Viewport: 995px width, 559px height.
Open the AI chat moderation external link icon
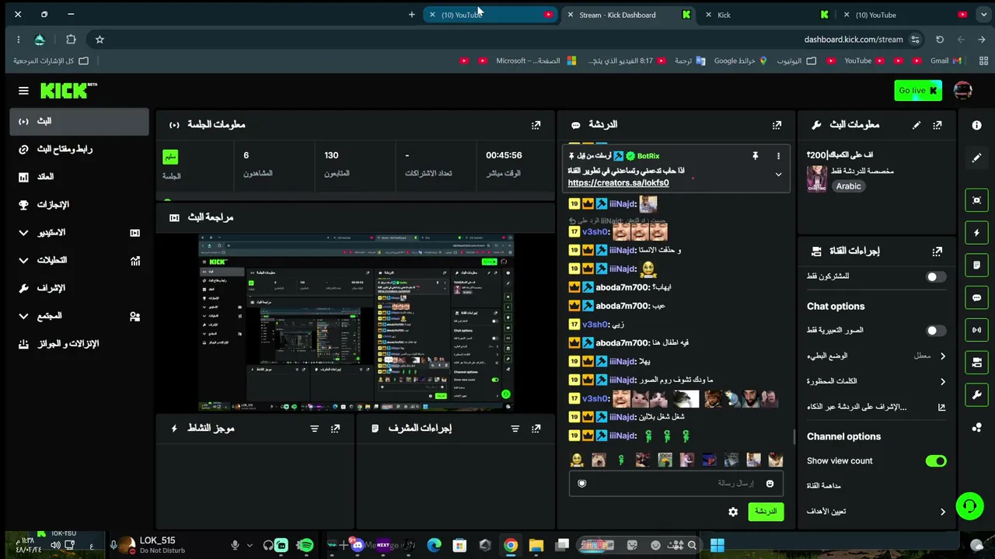pyautogui.click(x=941, y=407)
